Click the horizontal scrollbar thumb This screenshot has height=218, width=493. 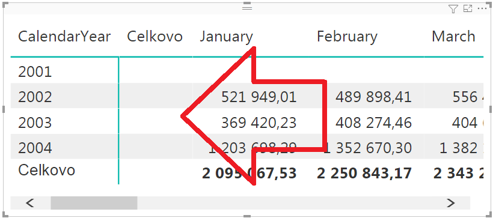click(94, 203)
